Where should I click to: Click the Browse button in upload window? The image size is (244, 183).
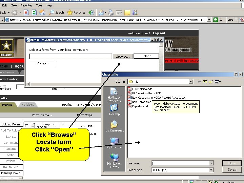tap(123, 56)
